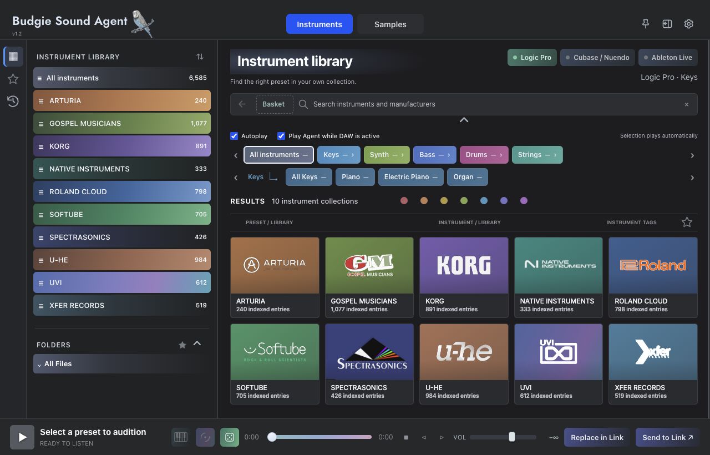Viewport: 710px width, 455px height.
Task: Adjust the volume slider handle
Action: coord(512,437)
